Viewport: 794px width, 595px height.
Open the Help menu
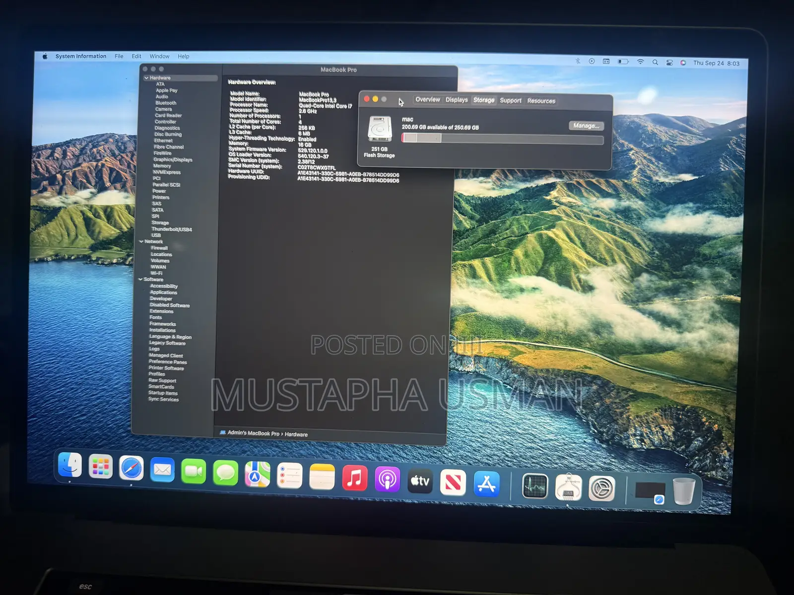pos(184,57)
